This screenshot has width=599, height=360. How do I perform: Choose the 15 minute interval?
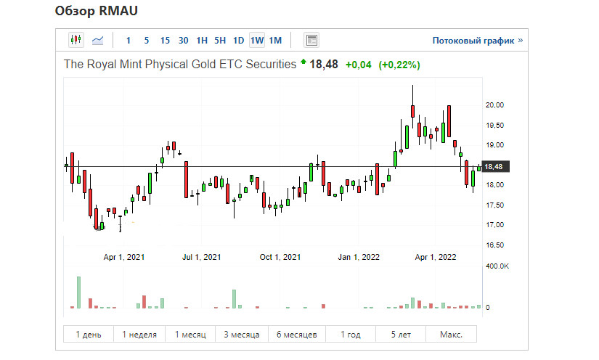click(165, 41)
